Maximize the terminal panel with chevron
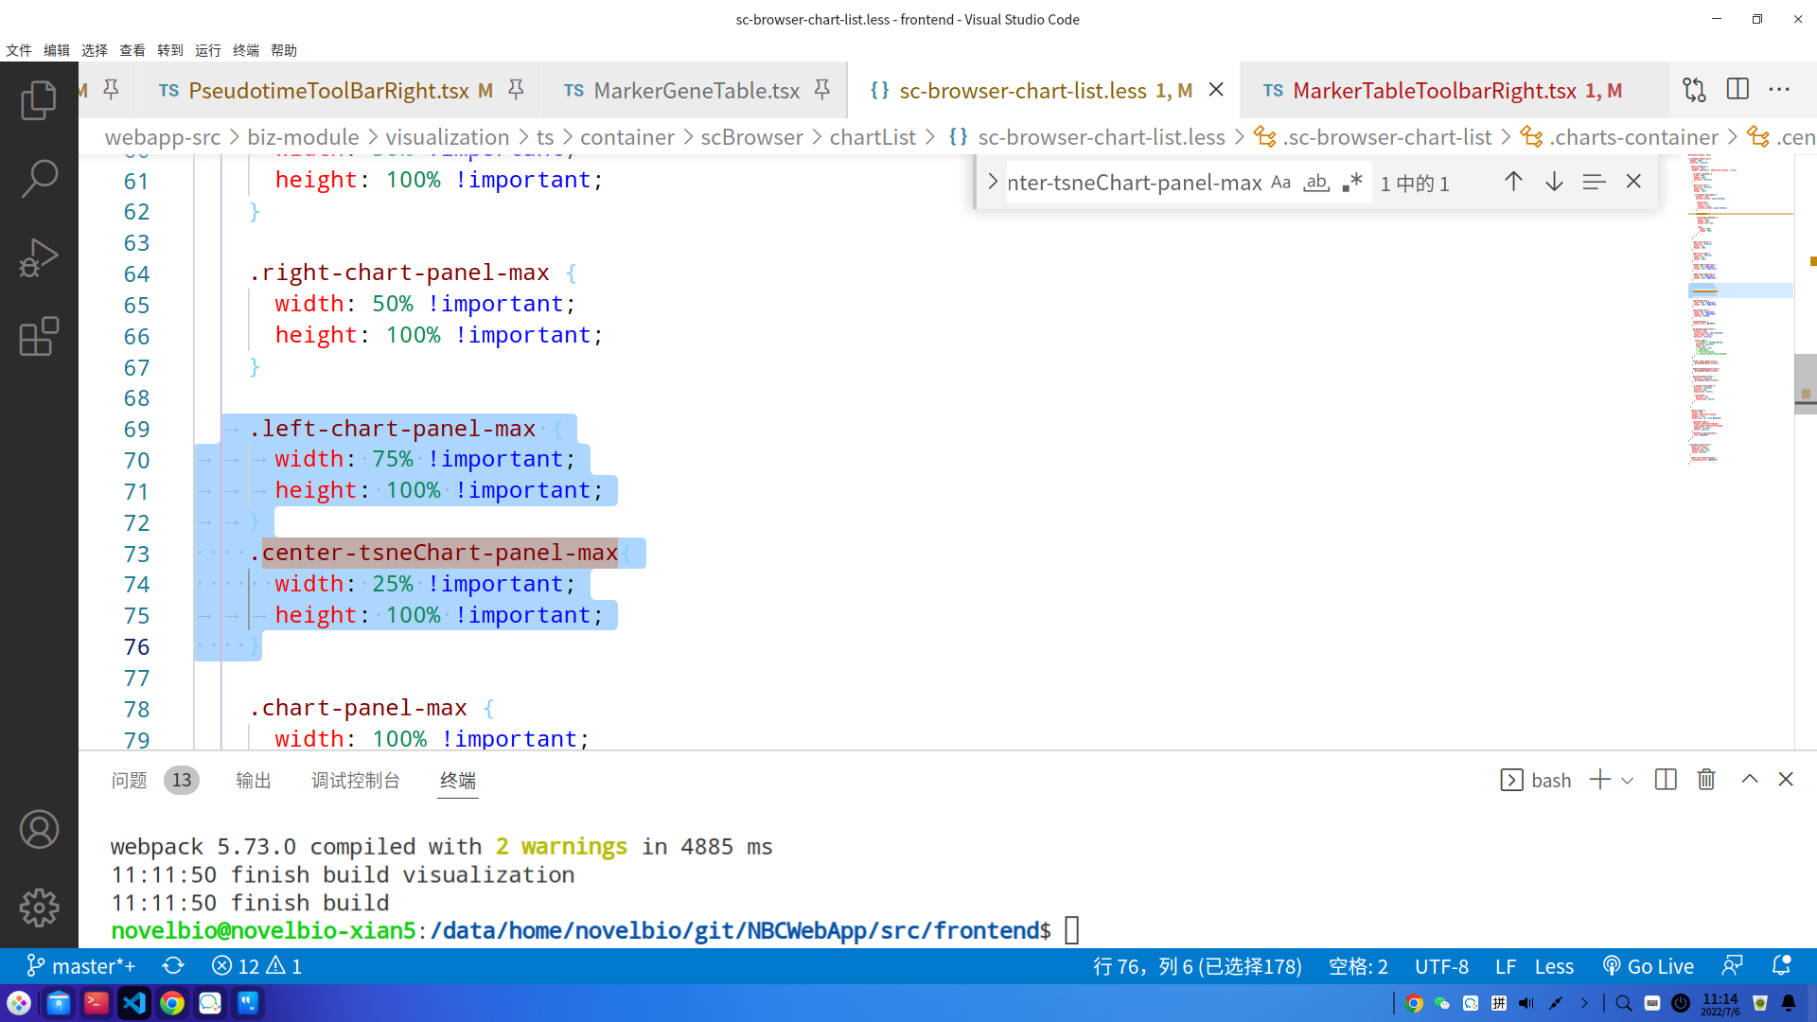 (1750, 779)
